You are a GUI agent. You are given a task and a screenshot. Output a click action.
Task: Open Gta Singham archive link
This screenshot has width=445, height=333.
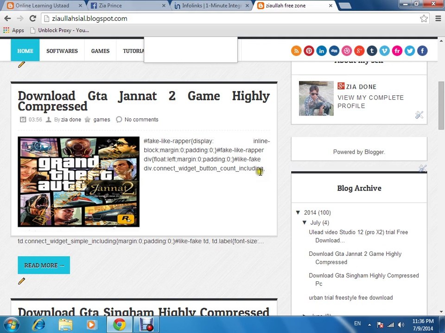pos(364,279)
